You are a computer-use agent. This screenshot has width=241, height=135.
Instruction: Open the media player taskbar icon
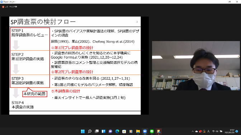(x=131, y=131)
